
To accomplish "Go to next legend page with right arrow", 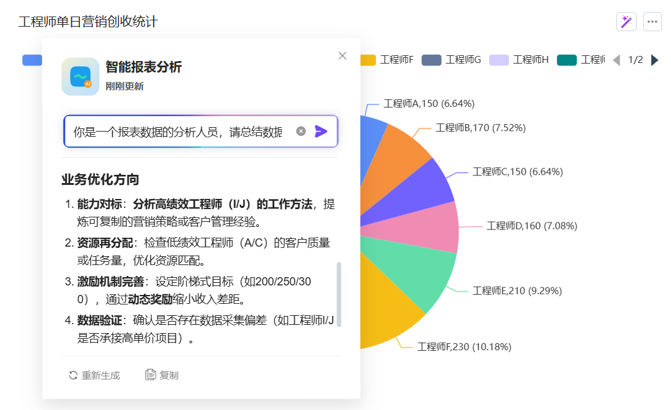I will tap(656, 60).
